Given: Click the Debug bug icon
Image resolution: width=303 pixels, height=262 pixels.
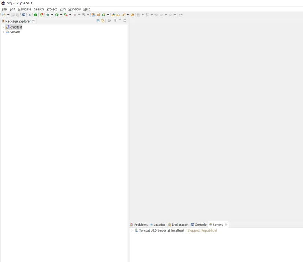Looking at the screenshot, I should (x=48, y=15).
